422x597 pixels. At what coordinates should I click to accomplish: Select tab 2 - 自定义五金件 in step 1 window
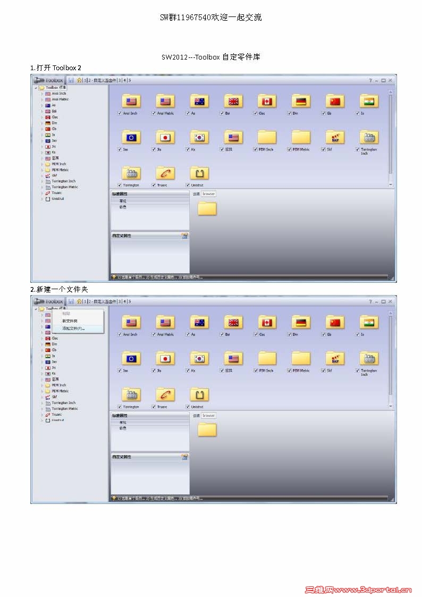(x=102, y=80)
